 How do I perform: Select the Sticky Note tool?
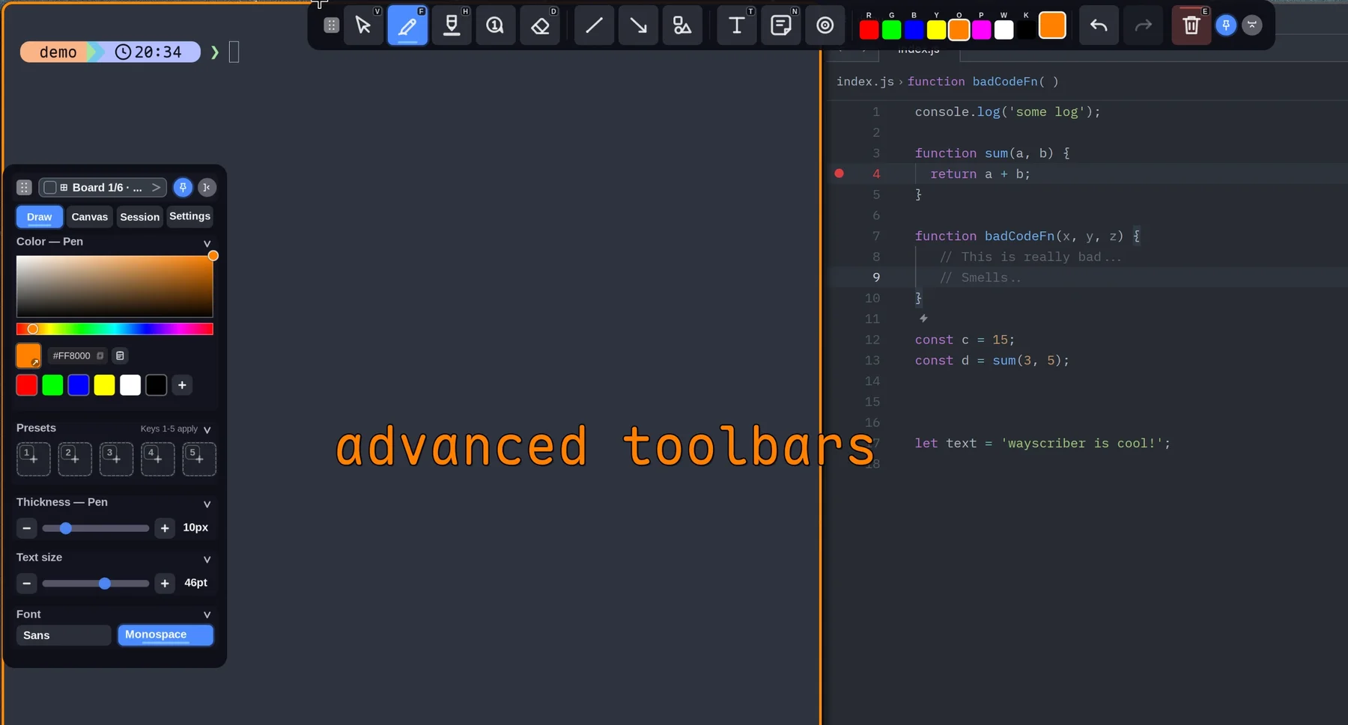pyautogui.click(x=781, y=25)
